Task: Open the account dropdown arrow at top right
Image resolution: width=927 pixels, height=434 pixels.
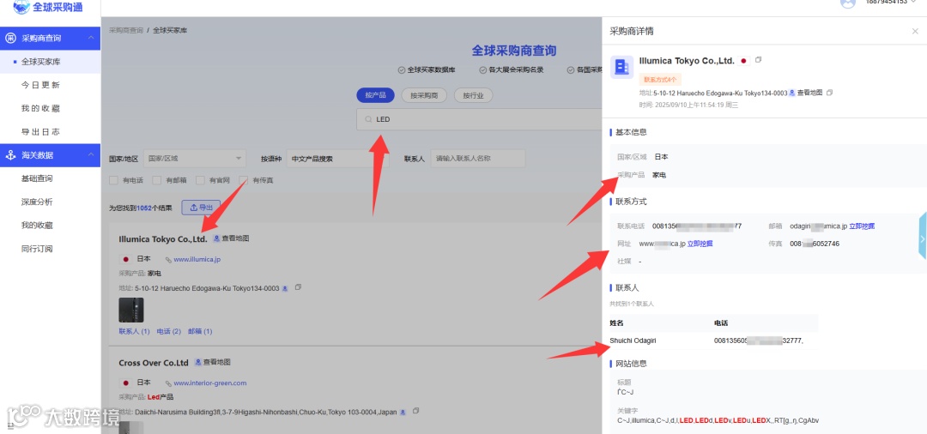Action: click(x=914, y=2)
